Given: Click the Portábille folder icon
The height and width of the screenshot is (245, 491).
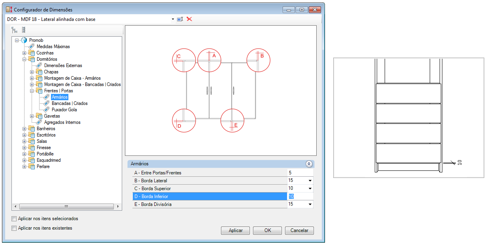Looking at the screenshot, I should tap(32, 154).
